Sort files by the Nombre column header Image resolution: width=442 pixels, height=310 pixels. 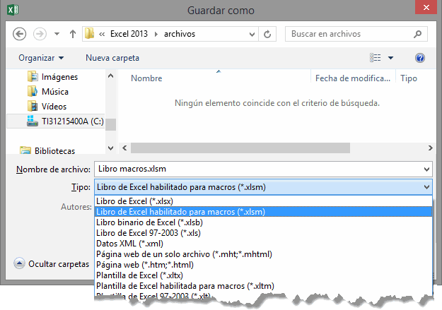pos(146,79)
